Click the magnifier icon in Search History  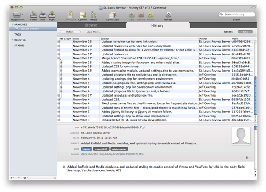[x=221, y=14]
